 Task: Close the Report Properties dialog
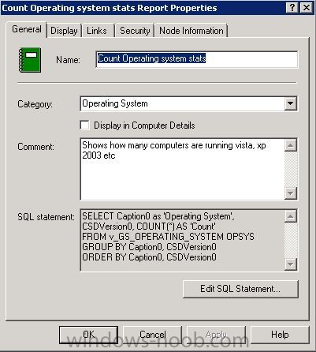click(x=307, y=7)
